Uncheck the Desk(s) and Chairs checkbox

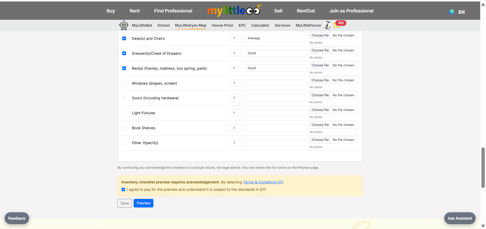point(124,39)
